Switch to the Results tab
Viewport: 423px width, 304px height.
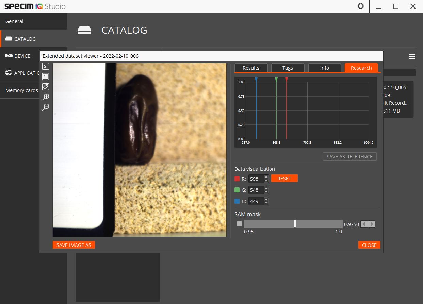[251, 68]
